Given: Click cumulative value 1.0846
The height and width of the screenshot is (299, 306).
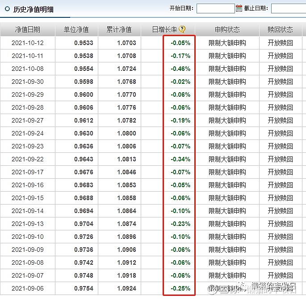Looking at the screenshot, I should coord(126,172).
